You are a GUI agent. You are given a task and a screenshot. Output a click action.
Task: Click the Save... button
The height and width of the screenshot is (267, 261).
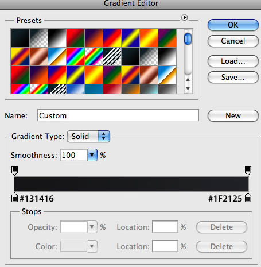pyautogui.click(x=233, y=77)
